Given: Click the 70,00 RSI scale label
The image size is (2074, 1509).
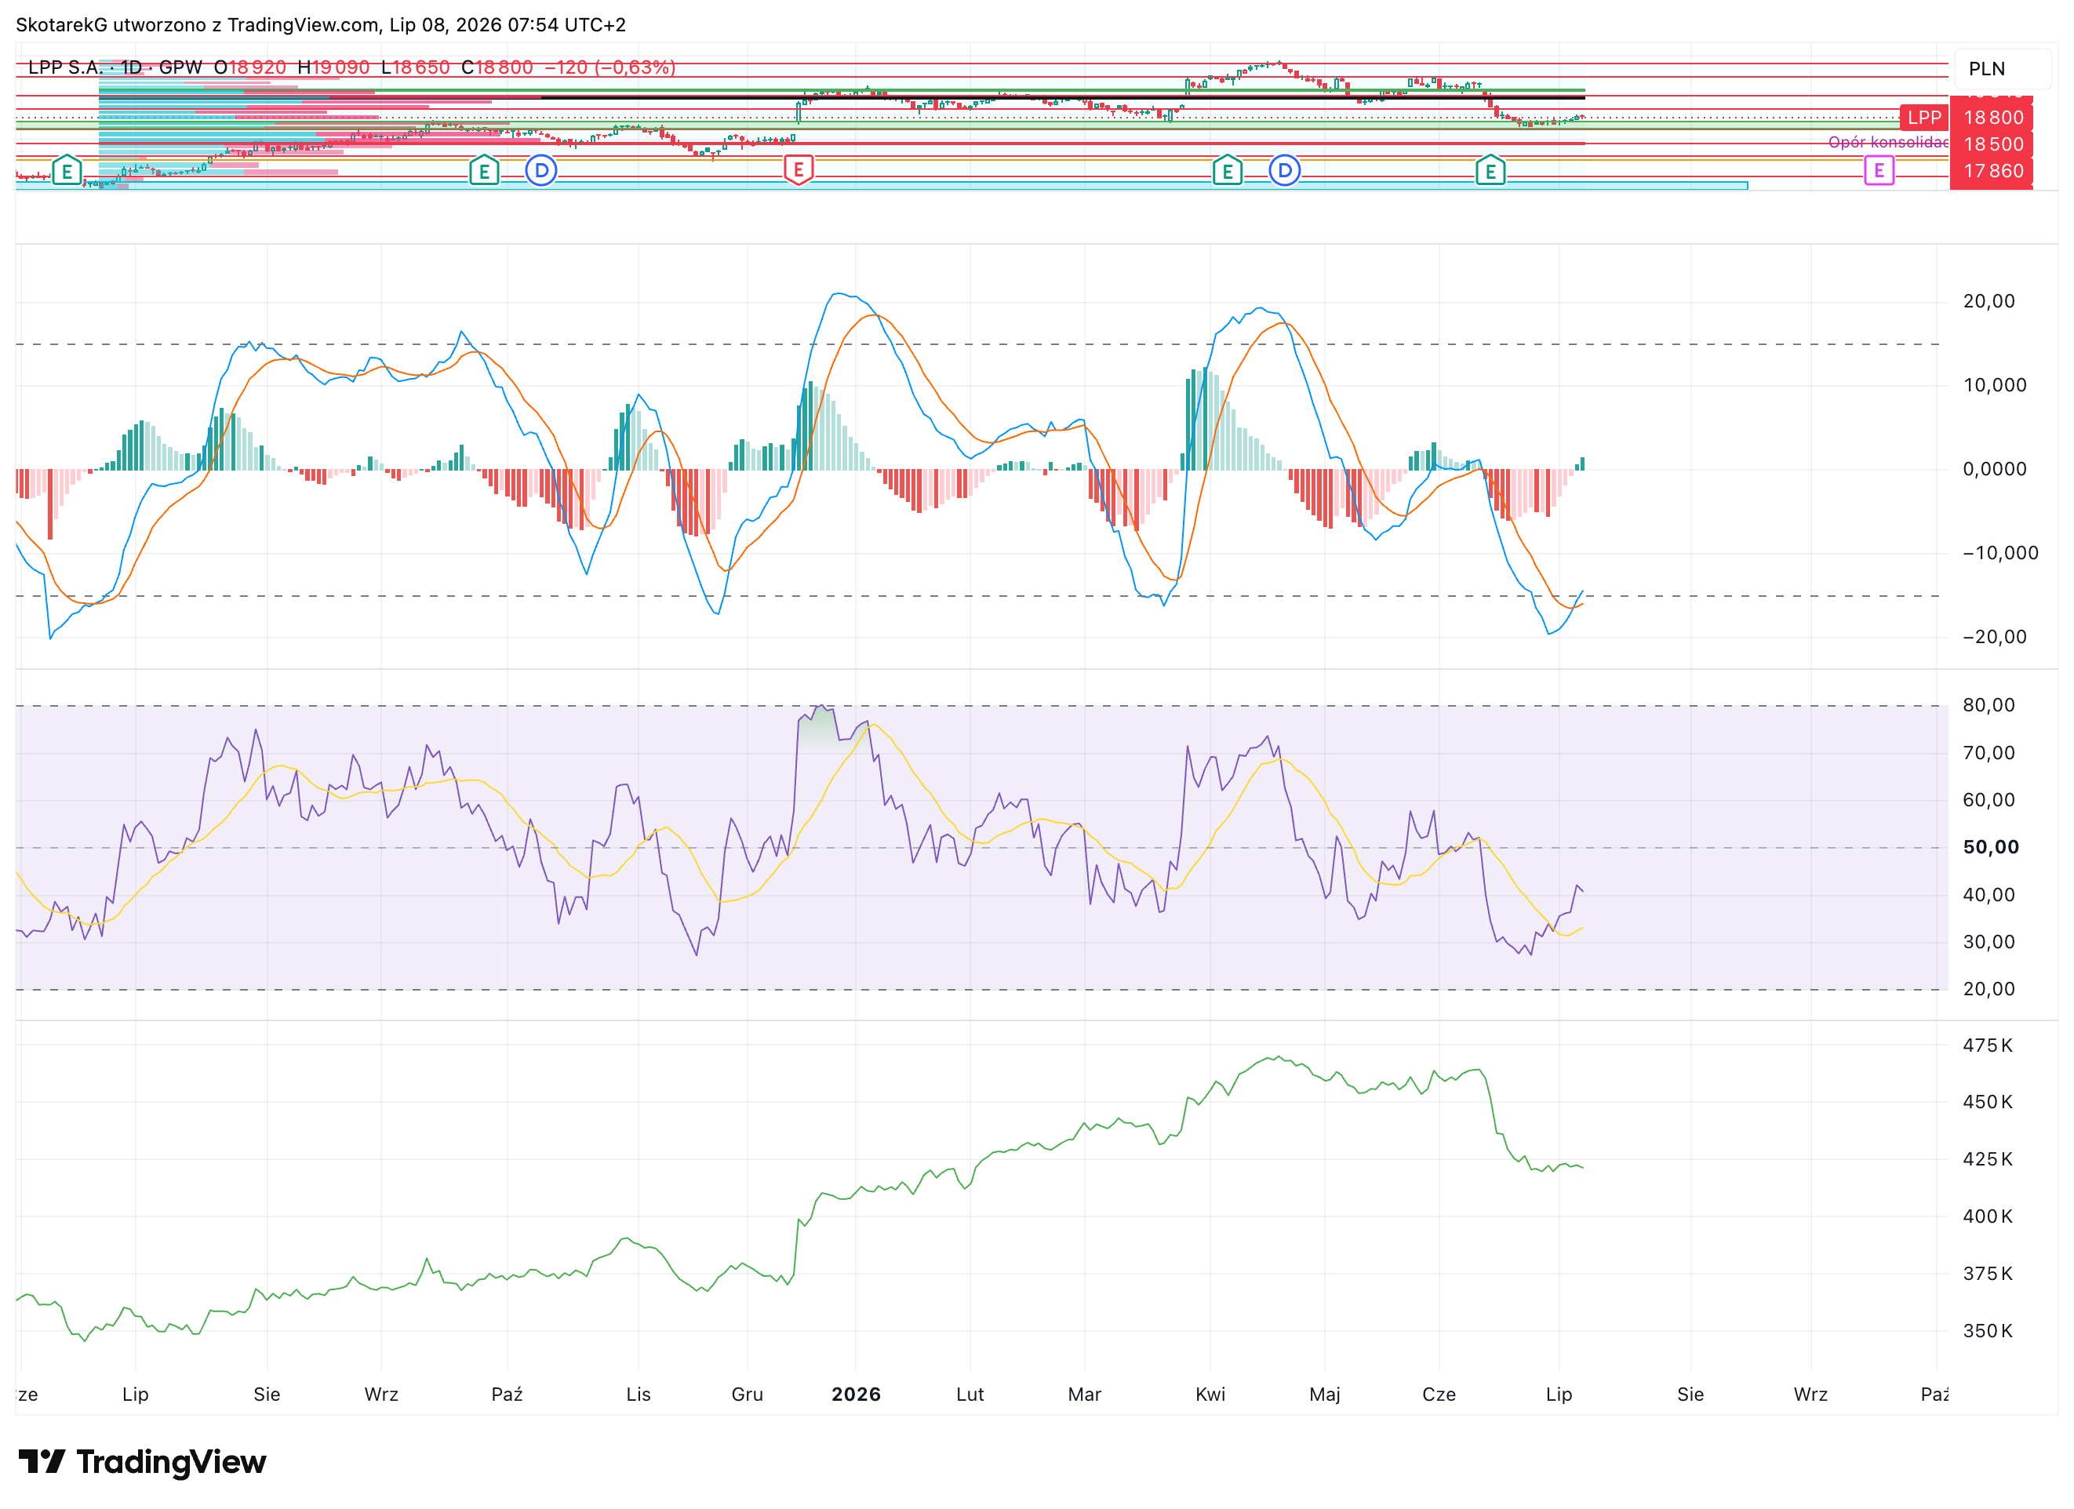Looking at the screenshot, I should [x=1989, y=753].
